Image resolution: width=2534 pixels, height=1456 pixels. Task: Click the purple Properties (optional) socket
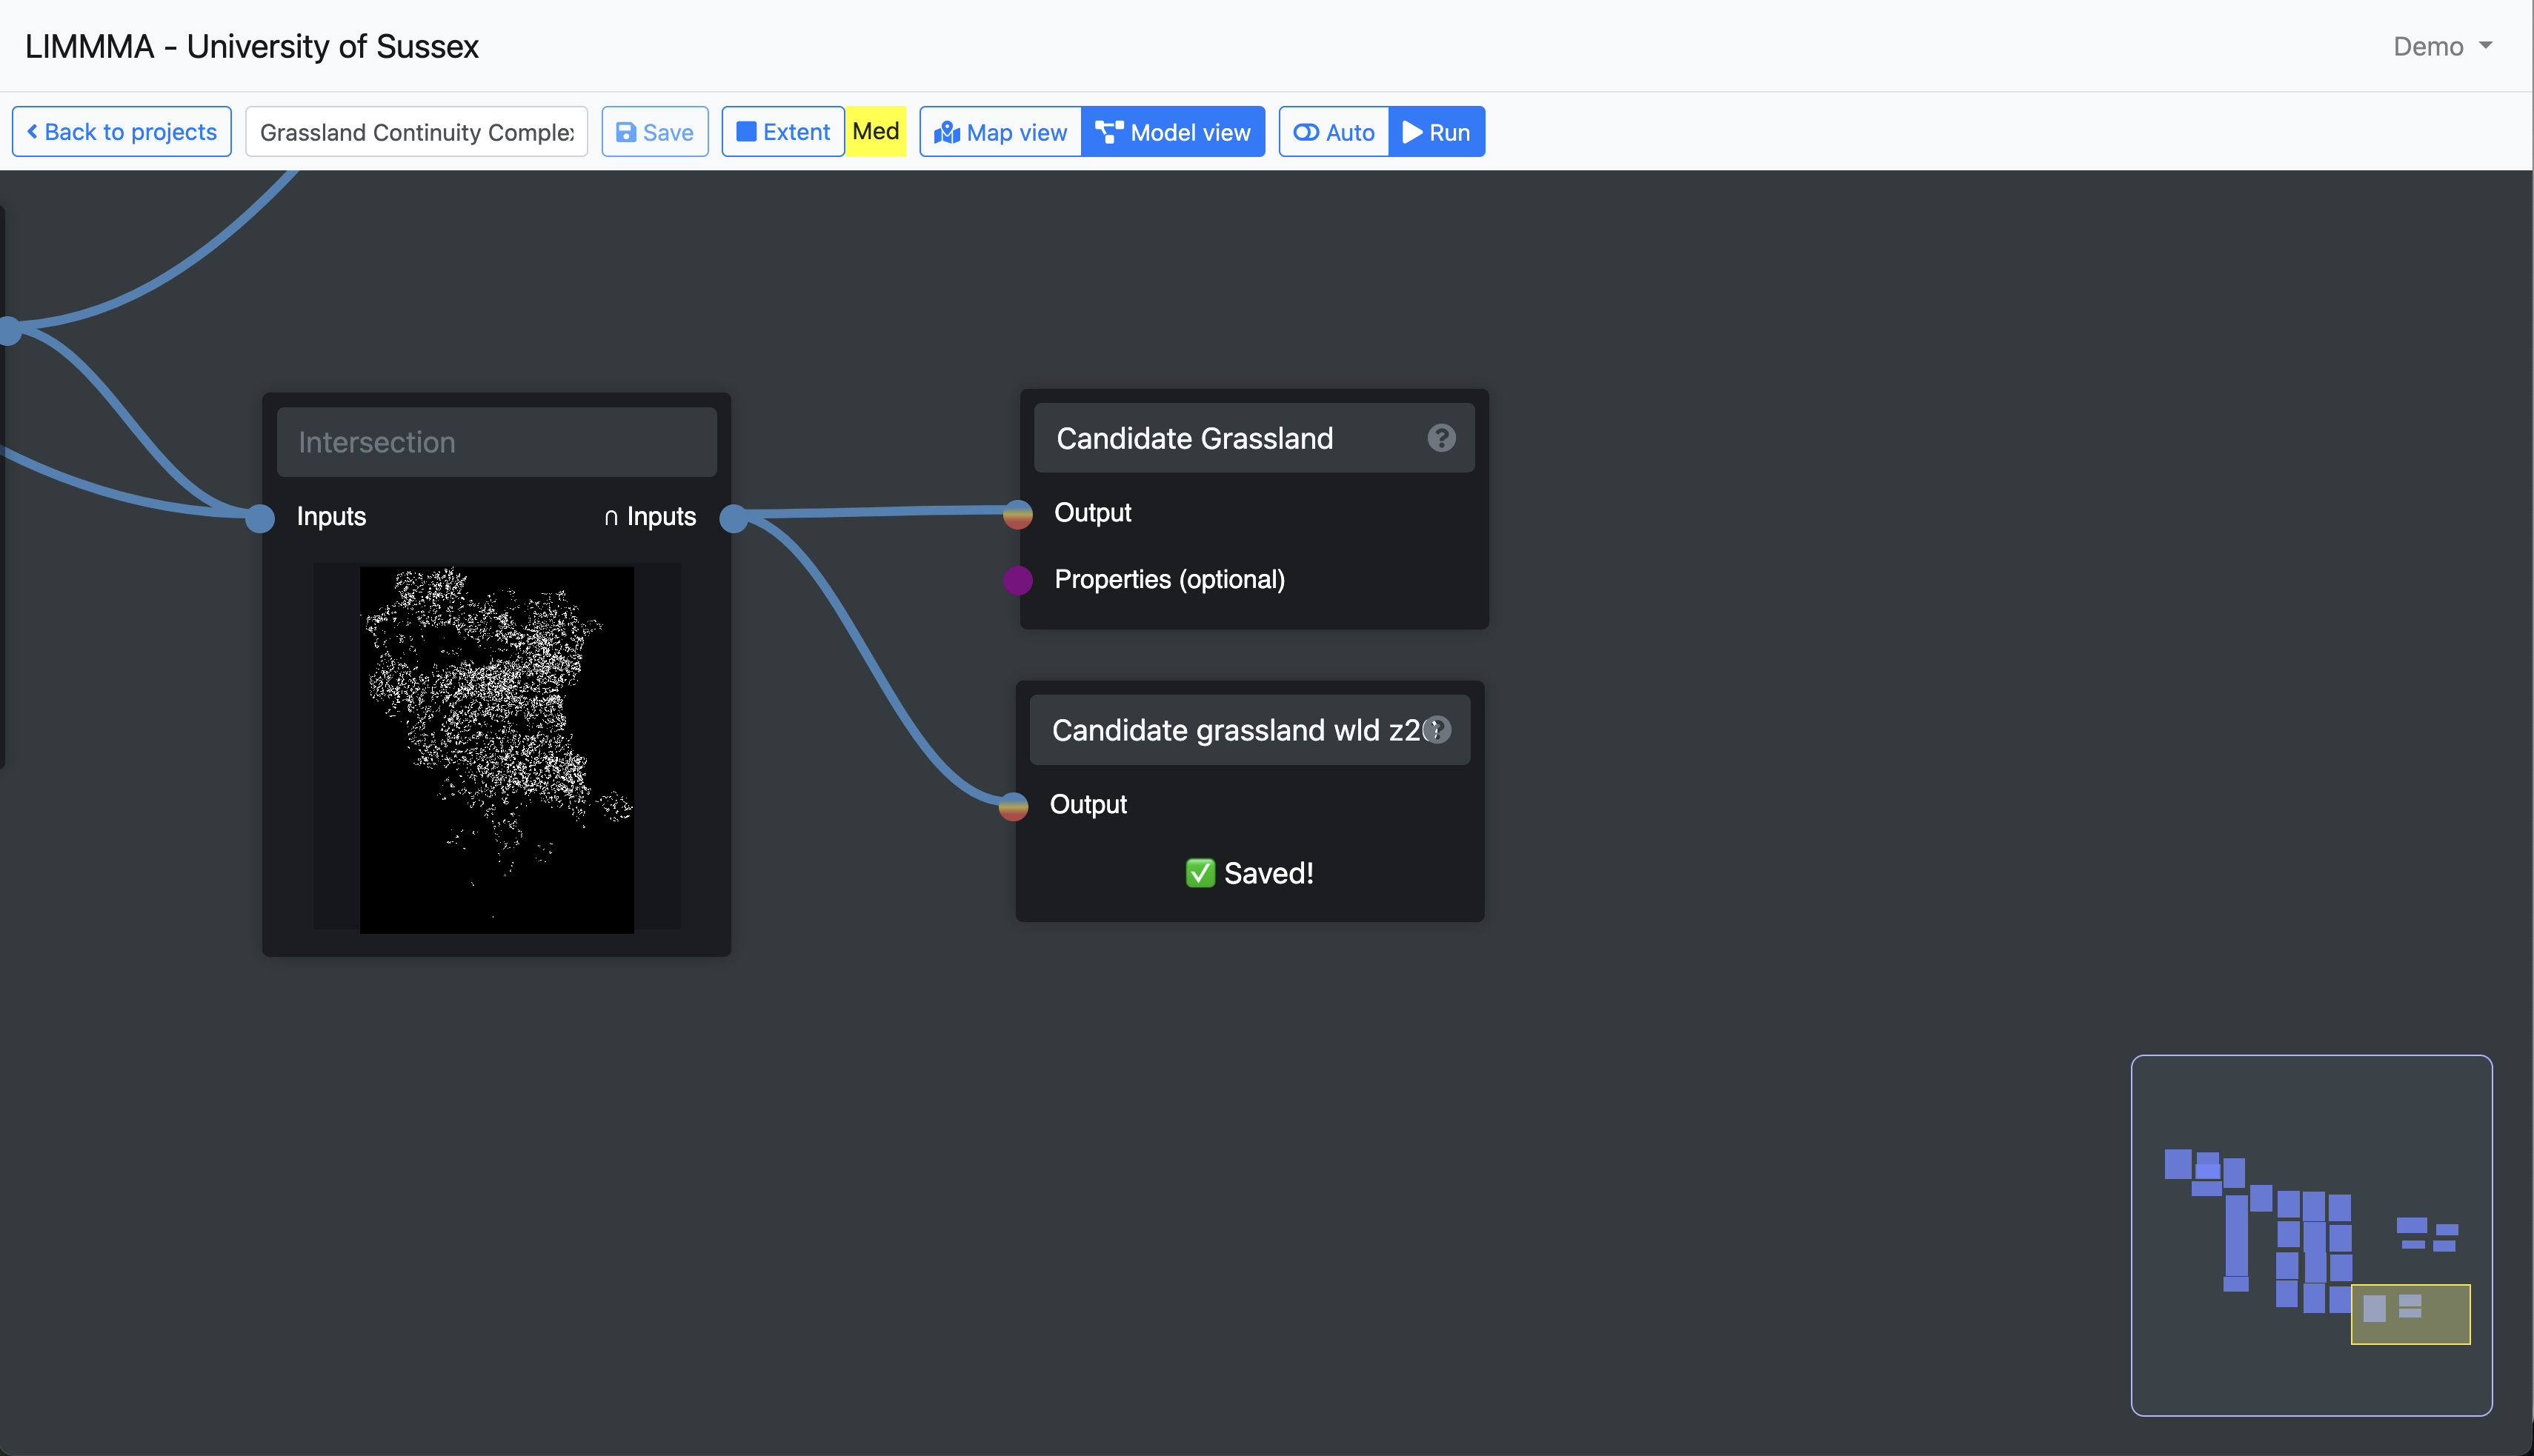[x=1017, y=580]
